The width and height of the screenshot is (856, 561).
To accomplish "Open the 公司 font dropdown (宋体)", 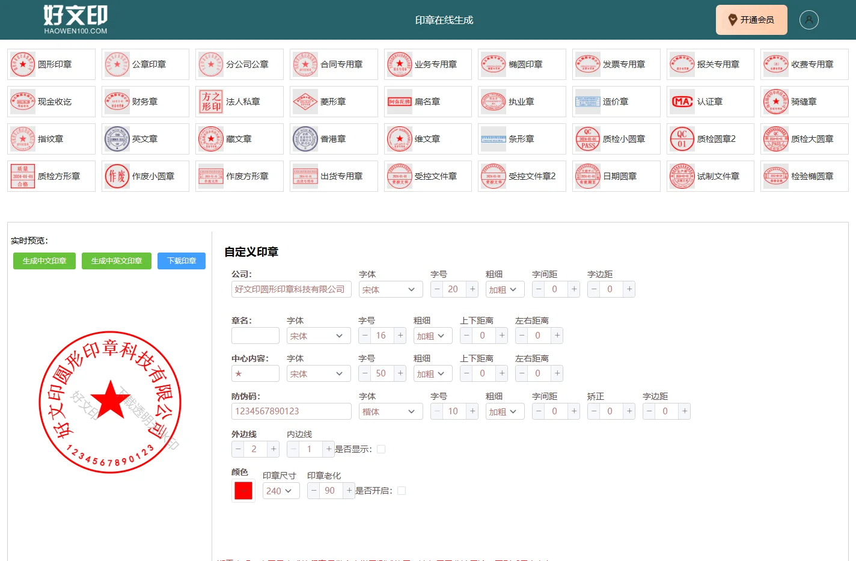I will pos(391,289).
